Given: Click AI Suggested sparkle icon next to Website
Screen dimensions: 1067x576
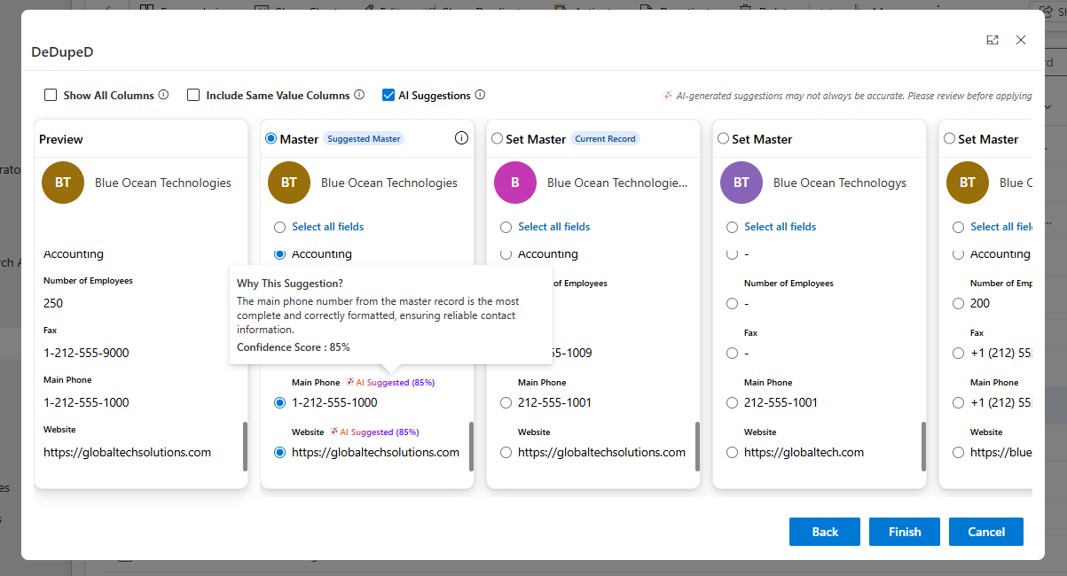Looking at the screenshot, I should click(334, 432).
